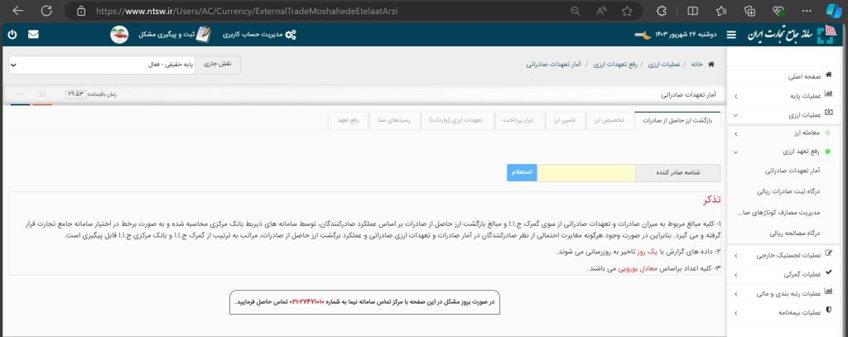Toggle the hamburger sidebar menu icon
The image size is (848, 337).
click(731, 35)
